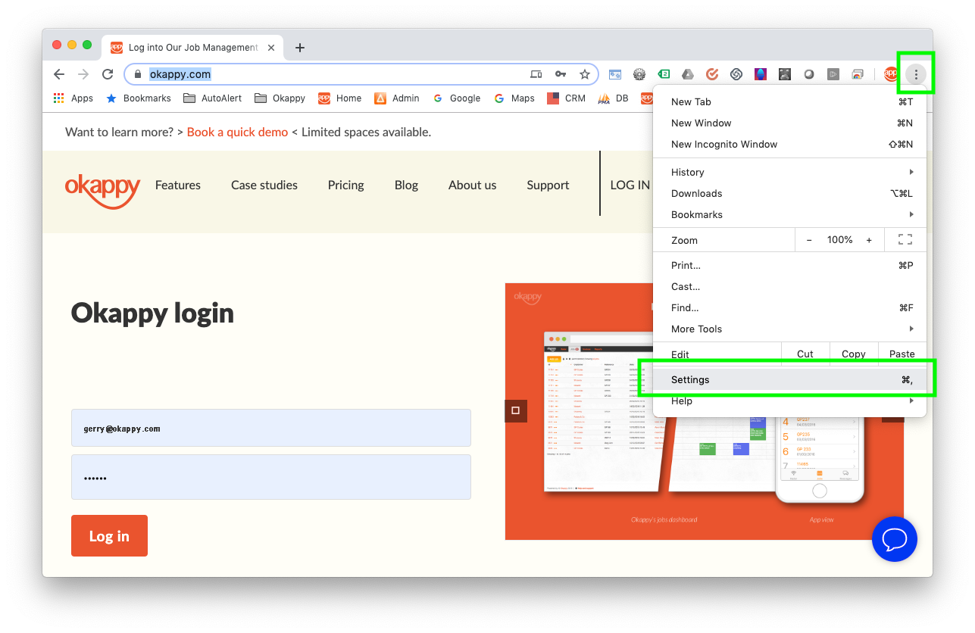Expand the History submenu

coord(790,173)
